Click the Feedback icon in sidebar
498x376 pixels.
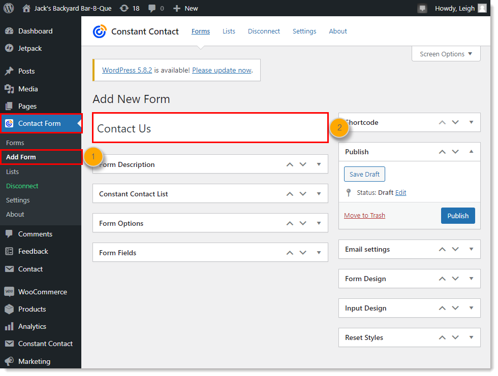click(9, 251)
